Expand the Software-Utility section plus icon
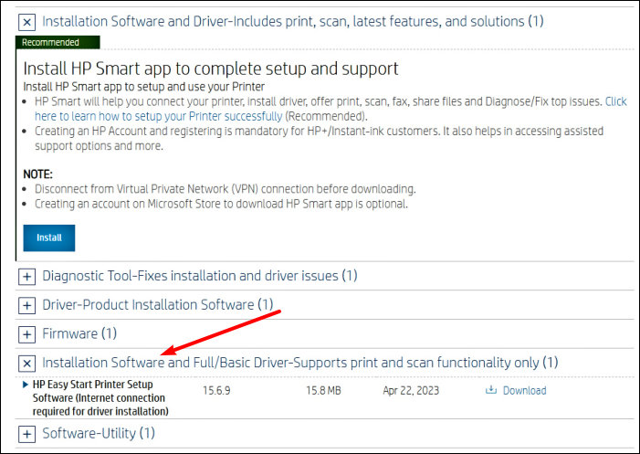The width and height of the screenshot is (640, 454). click(x=27, y=434)
